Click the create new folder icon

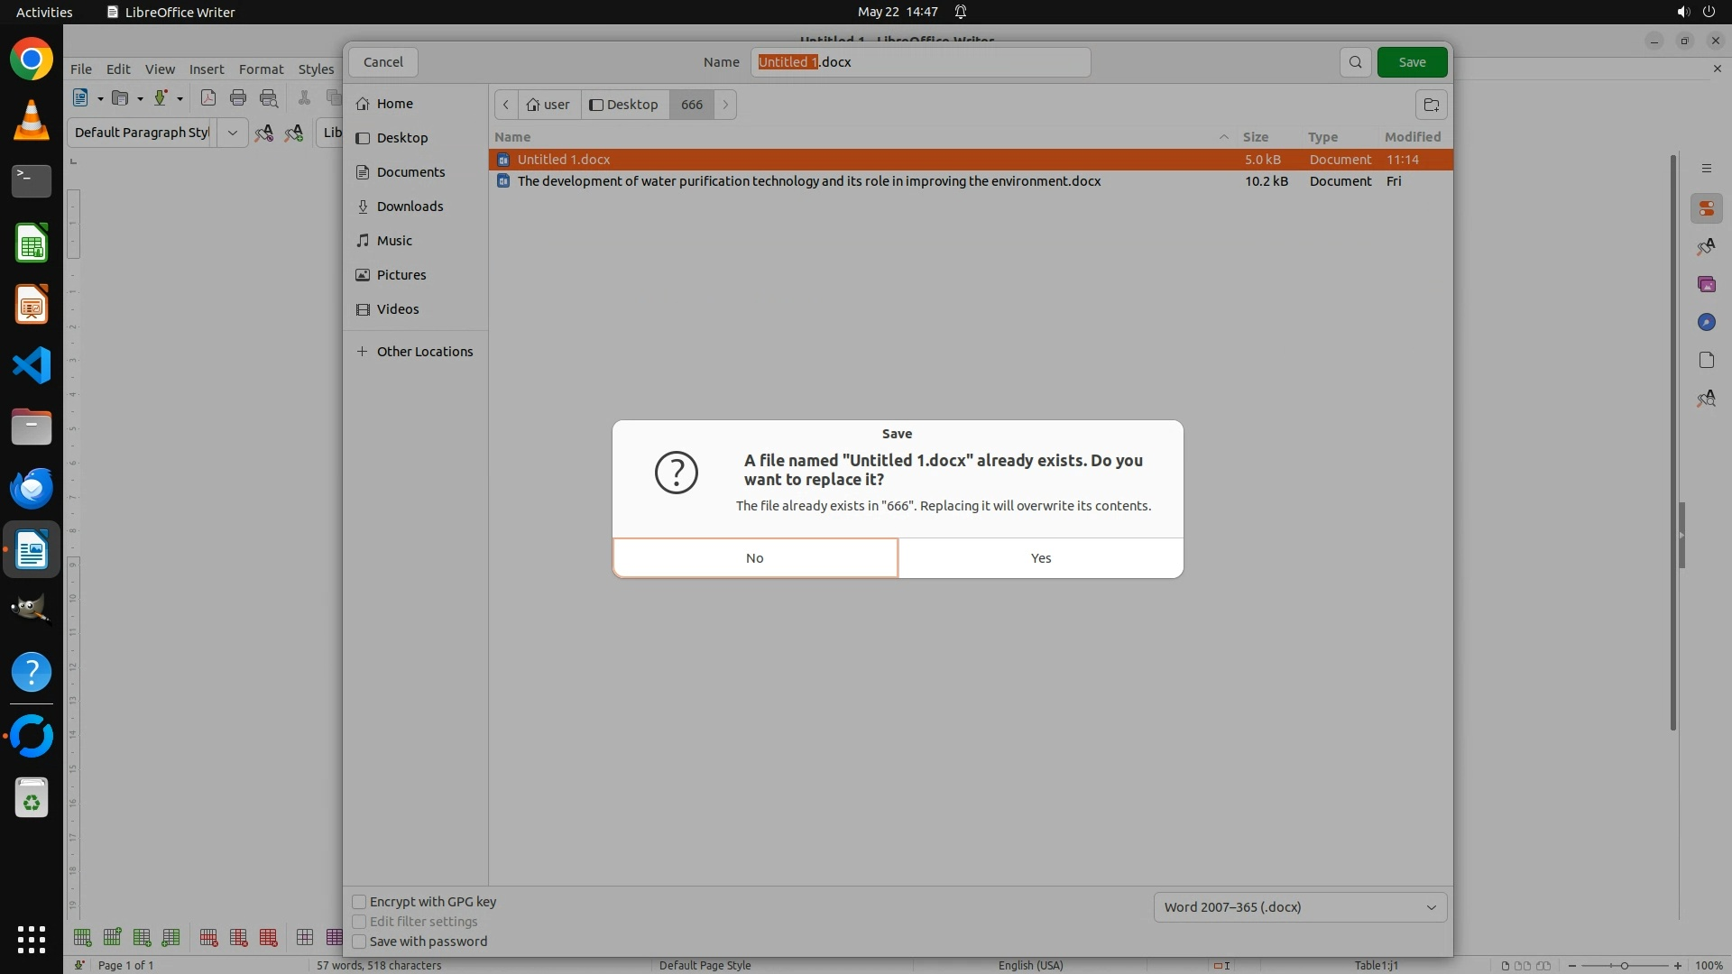[1431, 105]
